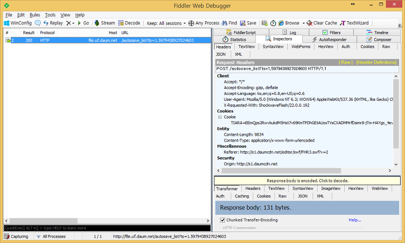Switch to the AutoResponder tab
405x243 pixels.
coord(330,40)
